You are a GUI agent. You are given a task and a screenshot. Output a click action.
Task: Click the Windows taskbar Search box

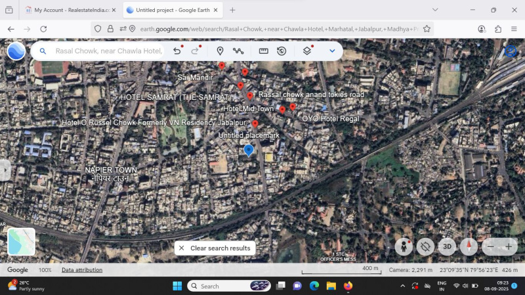click(229, 286)
